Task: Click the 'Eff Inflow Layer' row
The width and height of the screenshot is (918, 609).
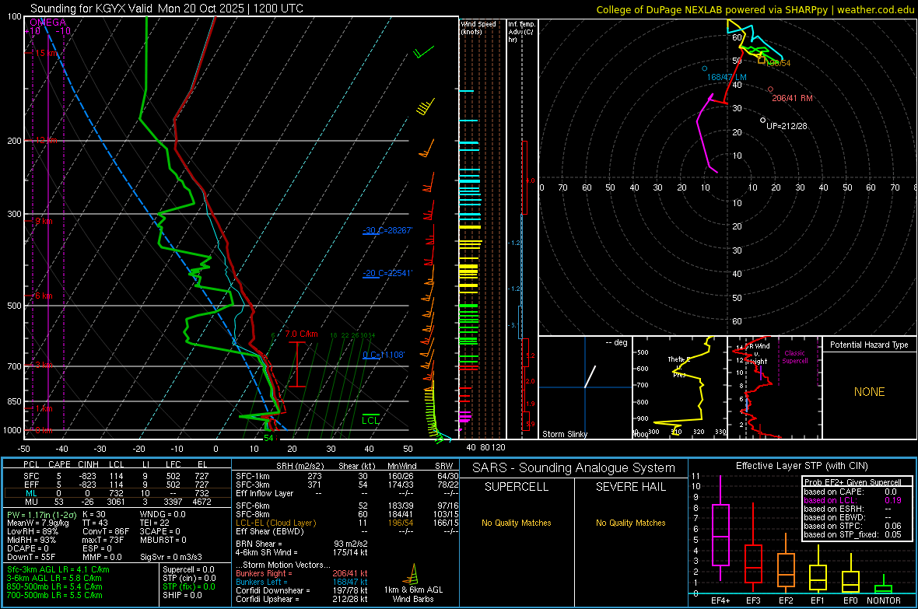Action: (x=347, y=493)
